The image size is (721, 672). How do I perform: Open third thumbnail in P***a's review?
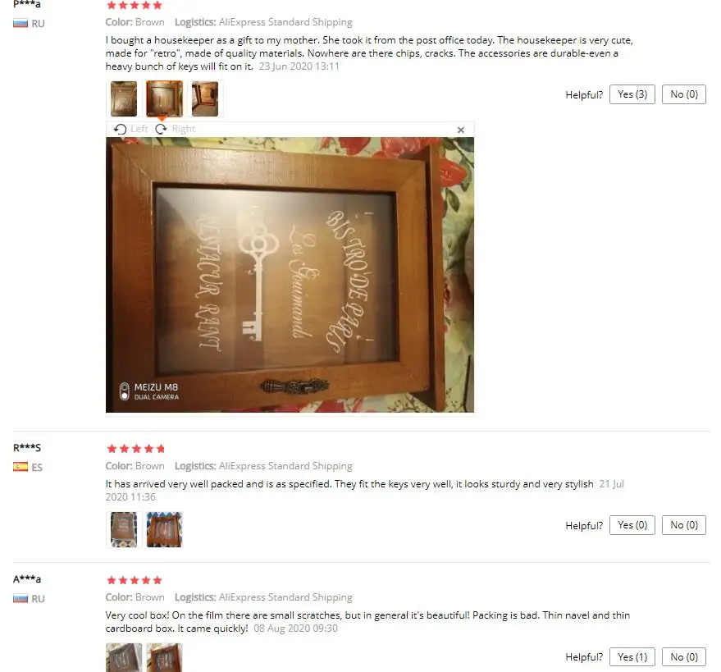[204, 98]
